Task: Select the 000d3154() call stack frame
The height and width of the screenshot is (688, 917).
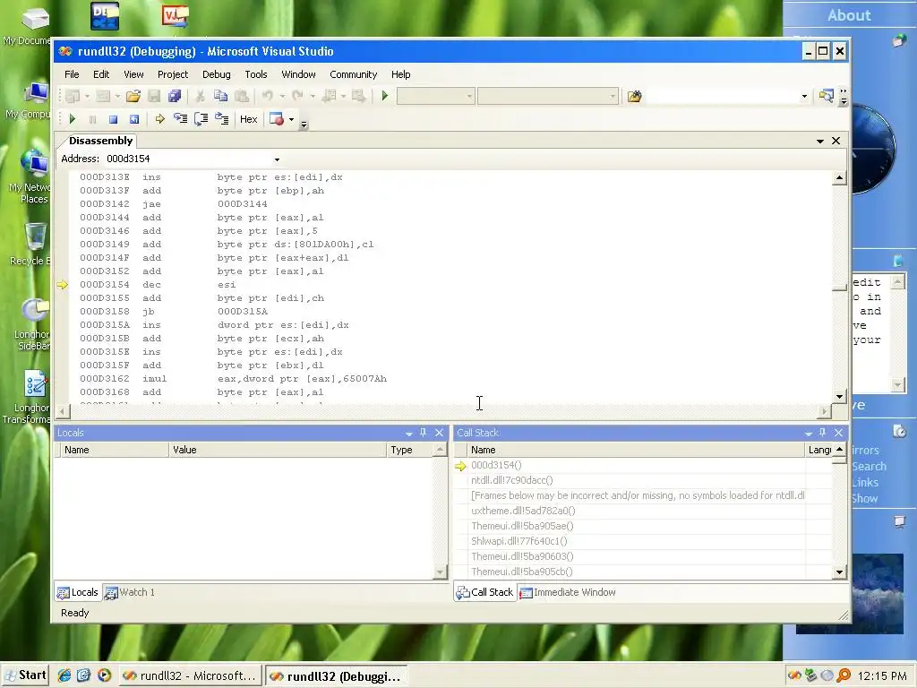Action: point(637,465)
